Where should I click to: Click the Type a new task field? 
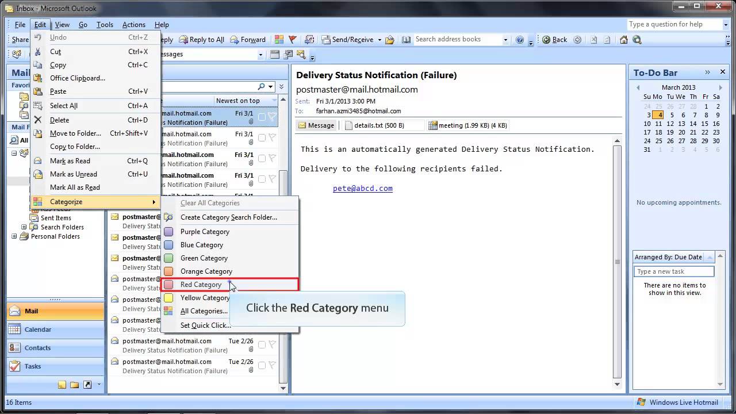tap(674, 271)
